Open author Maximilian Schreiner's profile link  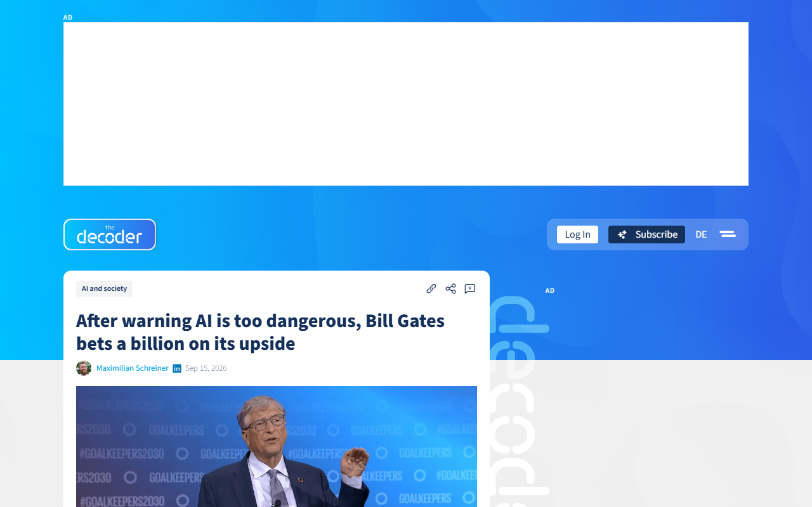click(133, 368)
